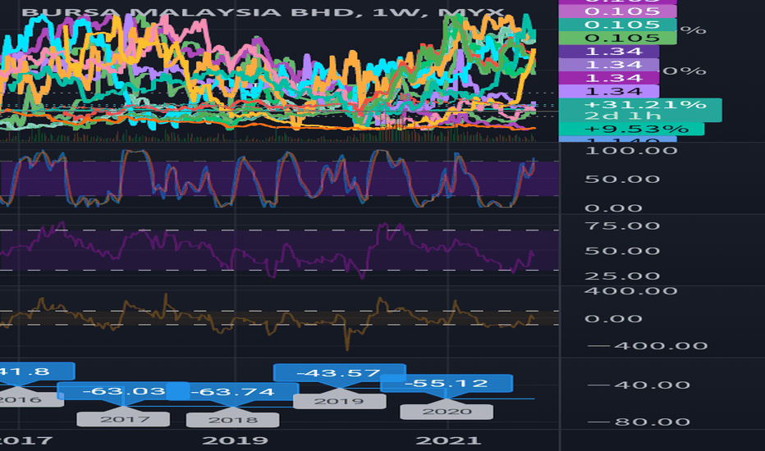Click 2021 on the bottom time axis
The height and width of the screenshot is (451, 765).
pos(448,441)
